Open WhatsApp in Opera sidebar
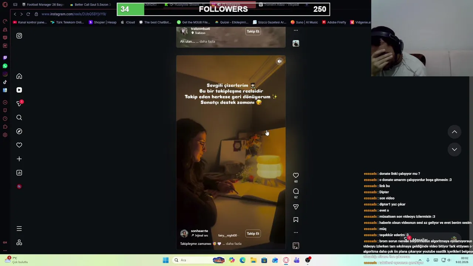 [x=5, y=66]
